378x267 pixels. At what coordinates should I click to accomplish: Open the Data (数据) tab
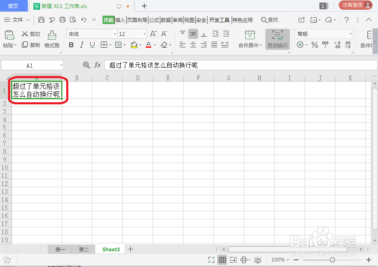(x=166, y=20)
